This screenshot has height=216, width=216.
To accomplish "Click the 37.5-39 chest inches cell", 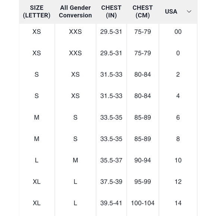I will click(111, 182).
